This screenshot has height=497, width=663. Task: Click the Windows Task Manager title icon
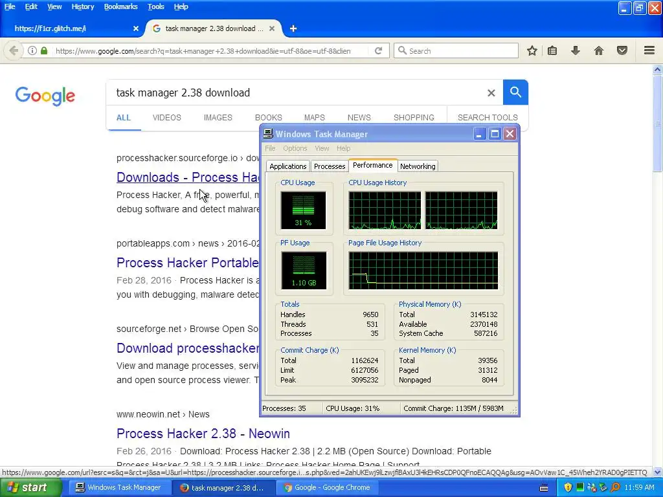[x=268, y=134]
